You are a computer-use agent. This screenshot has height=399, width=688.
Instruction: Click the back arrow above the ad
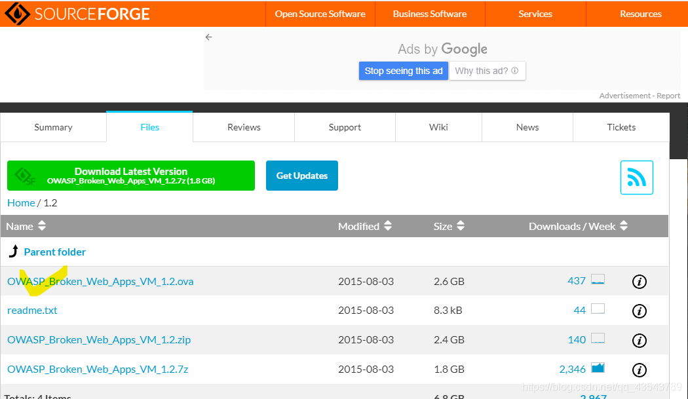[x=209, y=37]
